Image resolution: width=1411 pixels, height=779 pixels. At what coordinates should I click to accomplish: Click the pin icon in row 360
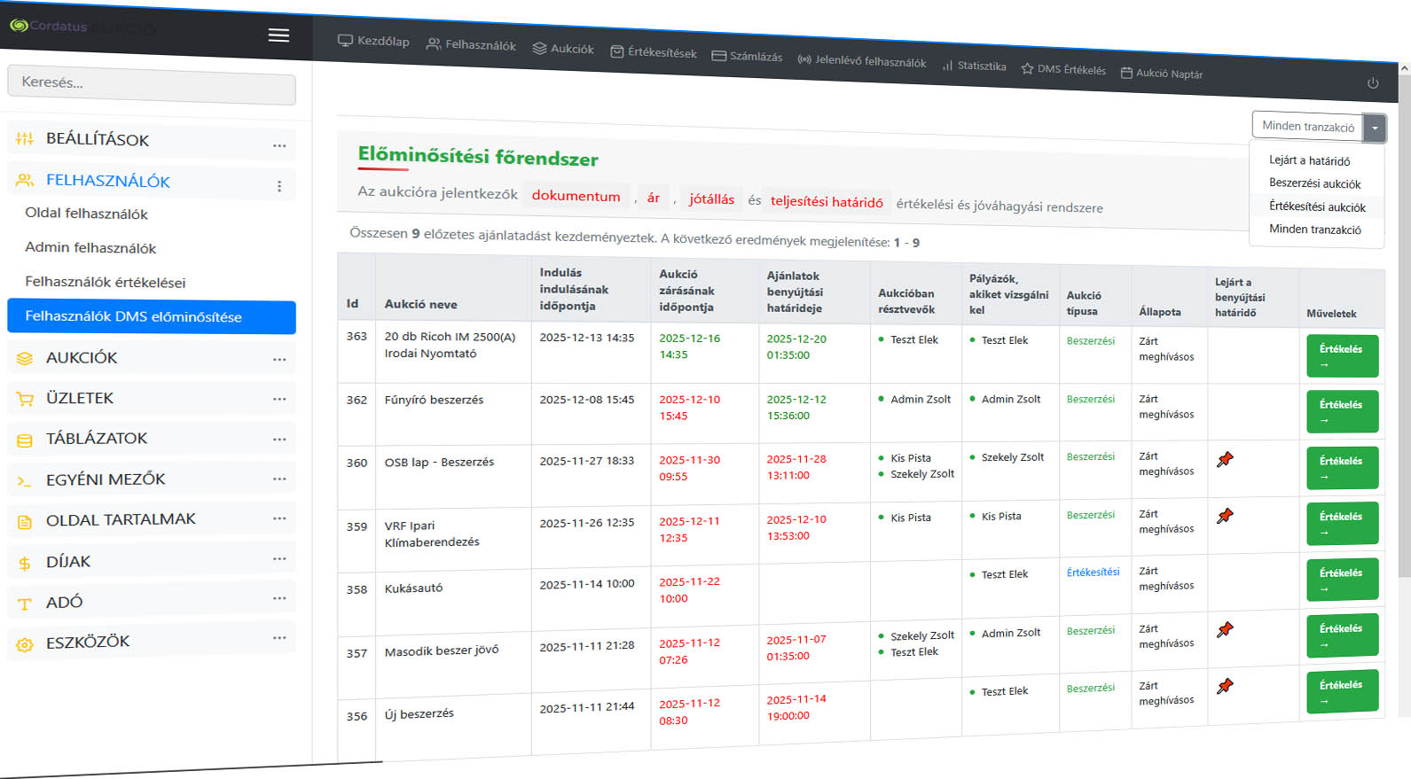click(1225, 459)
